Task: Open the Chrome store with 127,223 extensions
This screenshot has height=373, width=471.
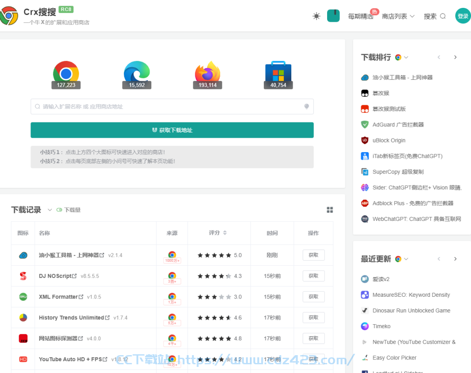Action: coord(66,75)
